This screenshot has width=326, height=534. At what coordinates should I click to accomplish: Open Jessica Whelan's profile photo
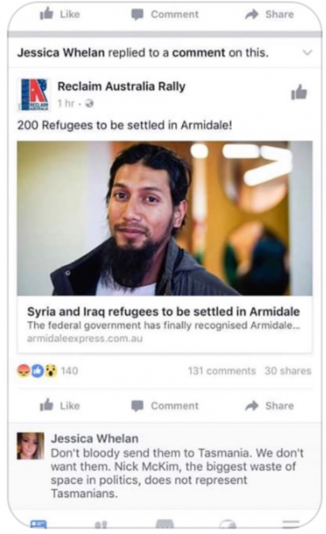pos(31,445)
